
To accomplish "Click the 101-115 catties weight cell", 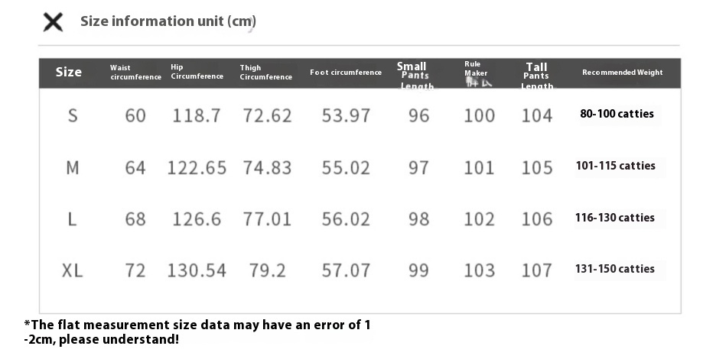I will (615, 166).
